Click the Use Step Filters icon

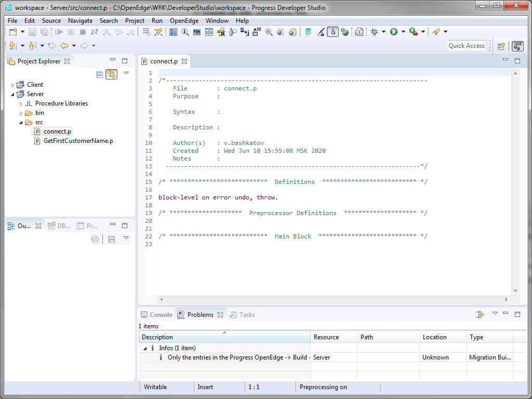(158, 32)
